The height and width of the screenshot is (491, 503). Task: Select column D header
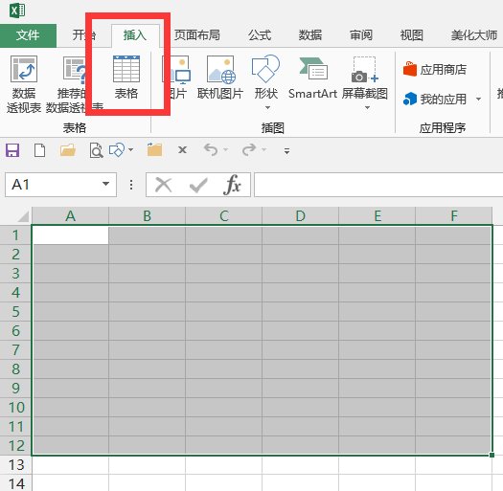pos(300,215)
